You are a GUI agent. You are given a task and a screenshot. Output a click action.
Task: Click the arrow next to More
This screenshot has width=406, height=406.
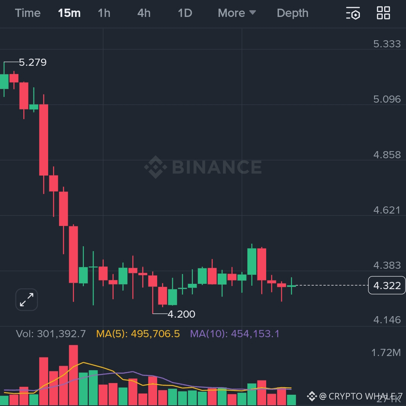[253, 12]
